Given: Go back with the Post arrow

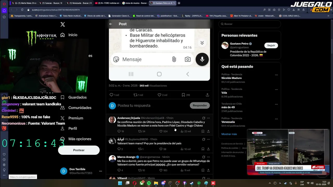Looking at the screenshot, I should pos(111,24).
